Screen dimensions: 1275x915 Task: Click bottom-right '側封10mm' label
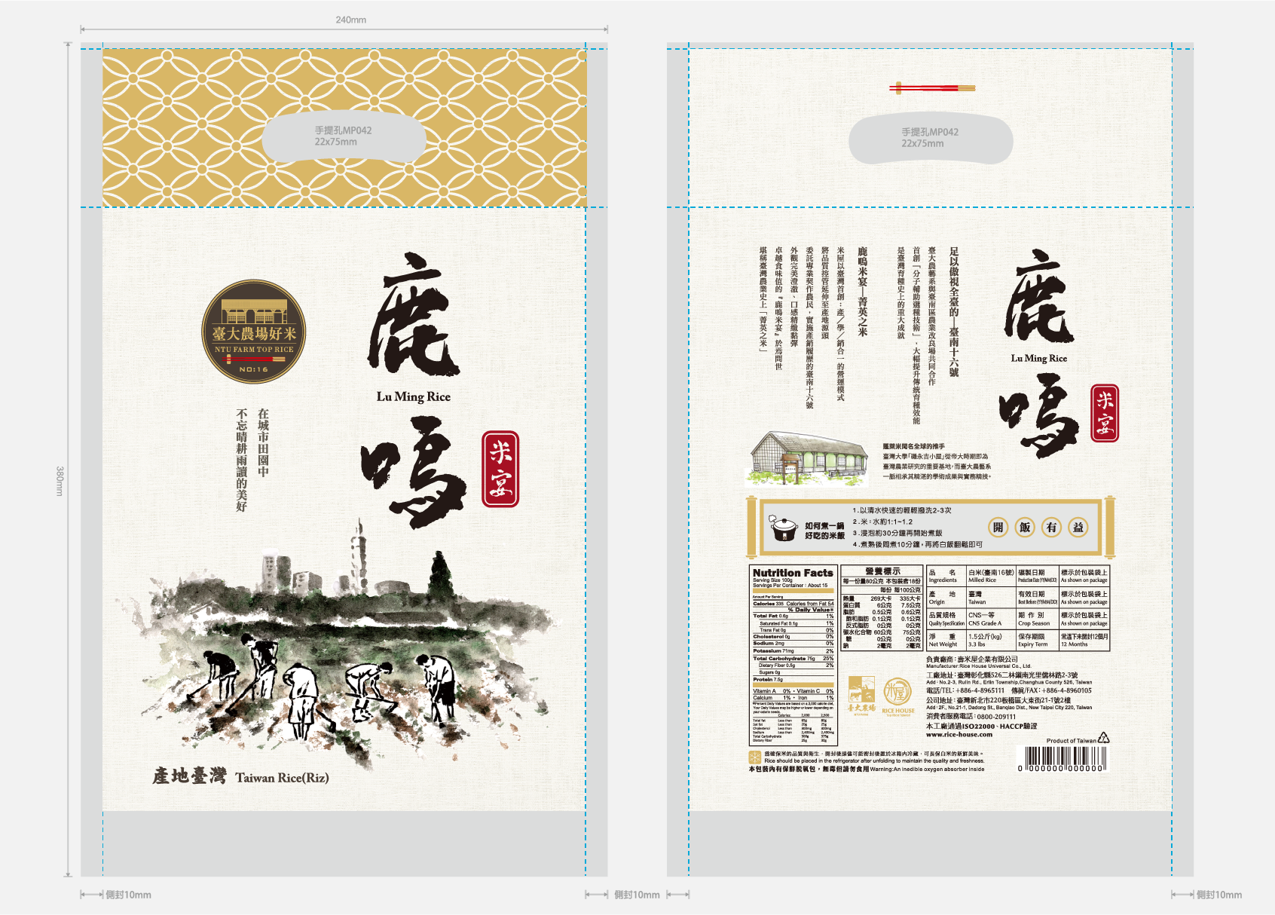pos(1219,895)
